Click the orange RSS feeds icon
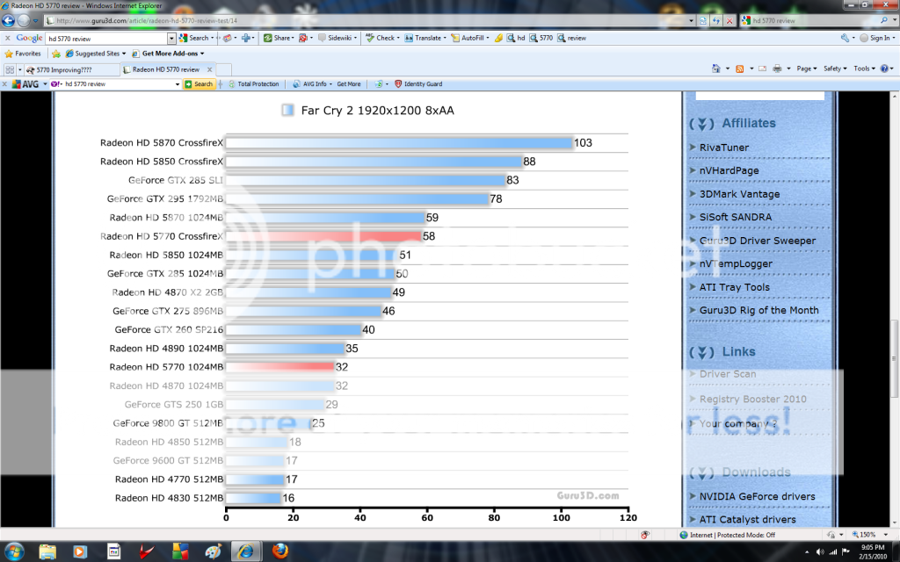Screen dimensions: 900x562 coord(740,68)
